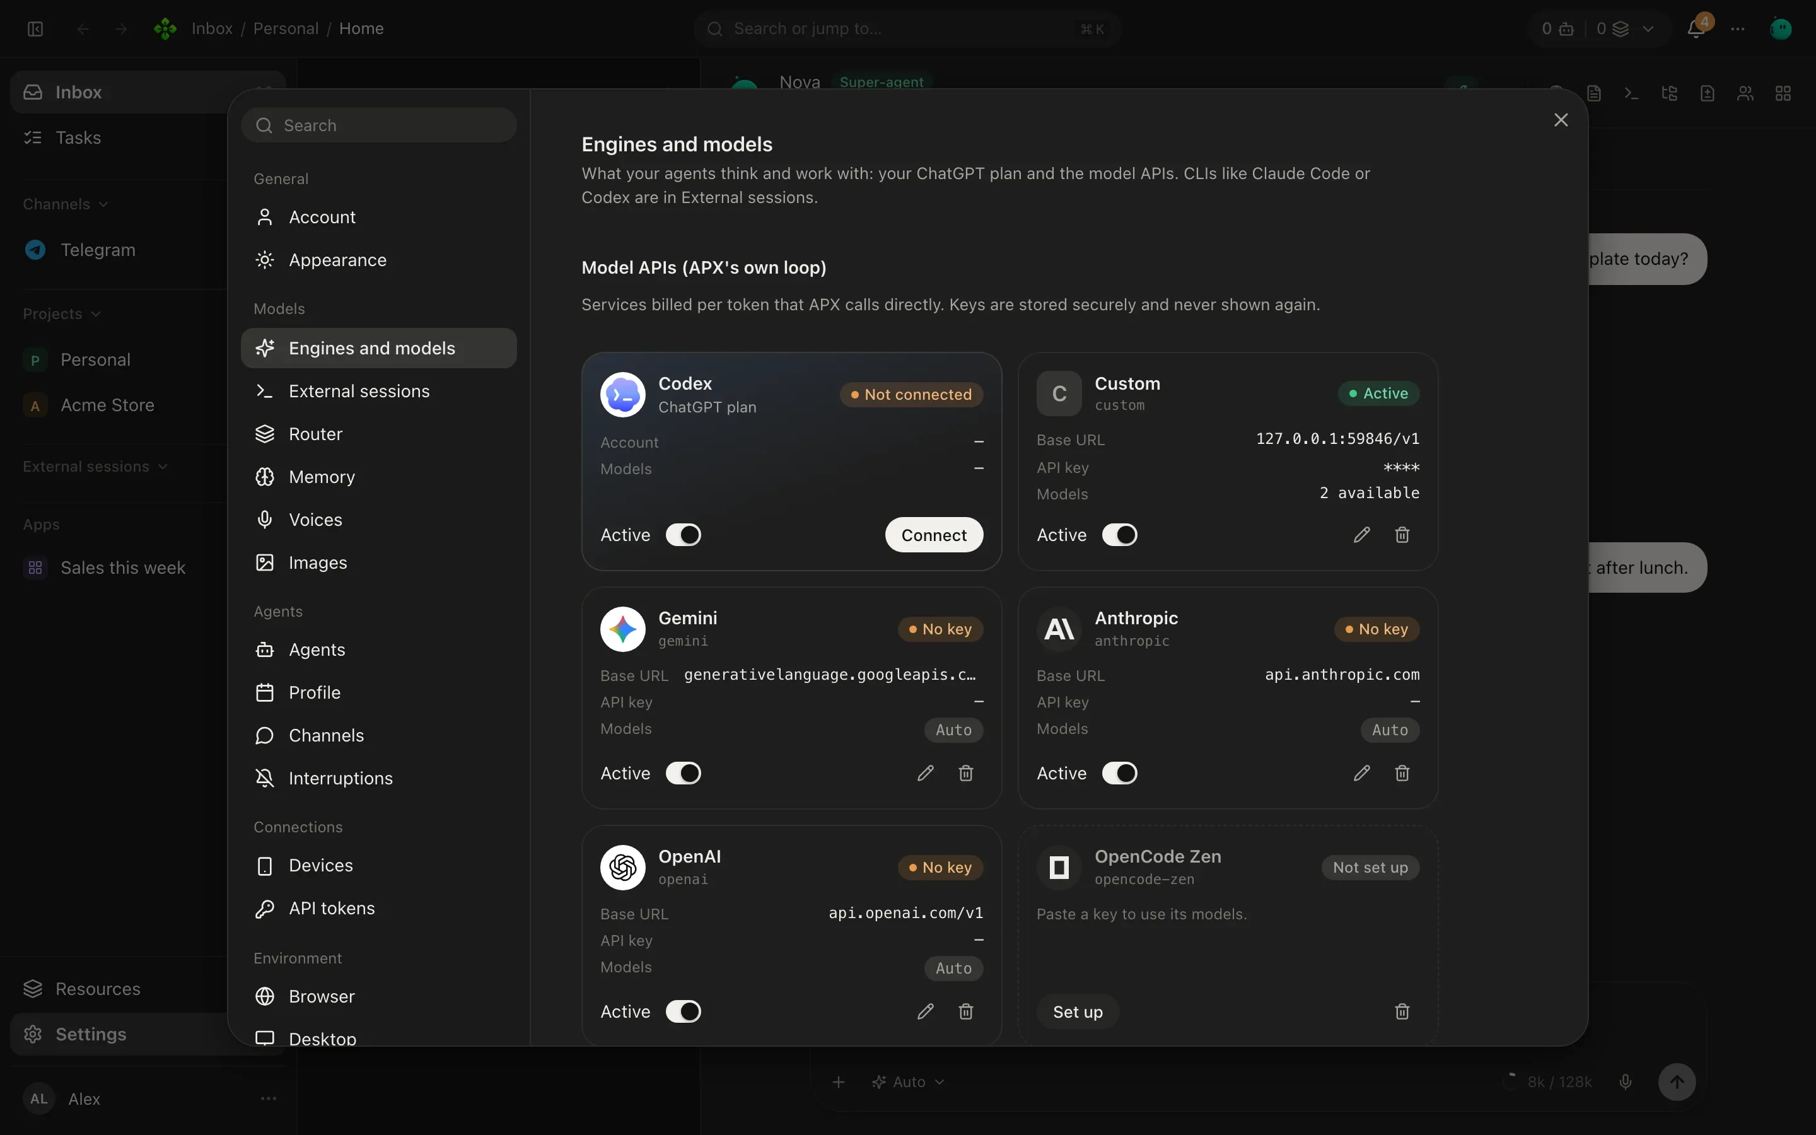Screen dimensions: 1816x1135
Task: Toggle Gemini Active switch
Action: 683,772
